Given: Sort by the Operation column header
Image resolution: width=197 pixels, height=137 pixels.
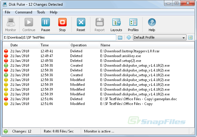Looking at the screenshot, I should pos(84,45).
